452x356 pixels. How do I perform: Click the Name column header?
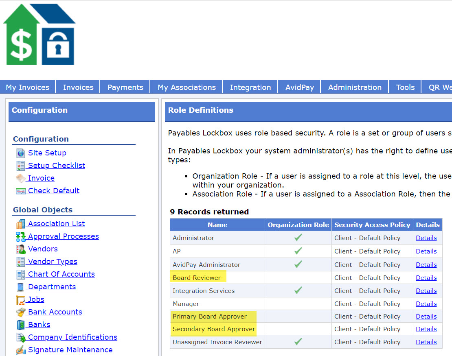217,225
